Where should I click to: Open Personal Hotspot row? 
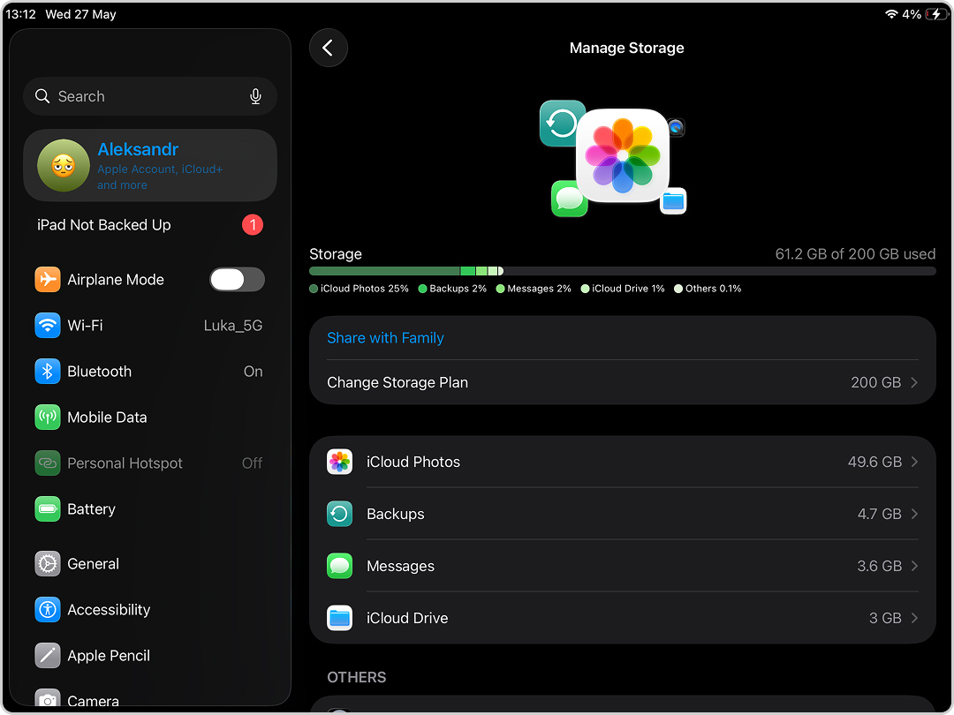click(x=149, y=463)
